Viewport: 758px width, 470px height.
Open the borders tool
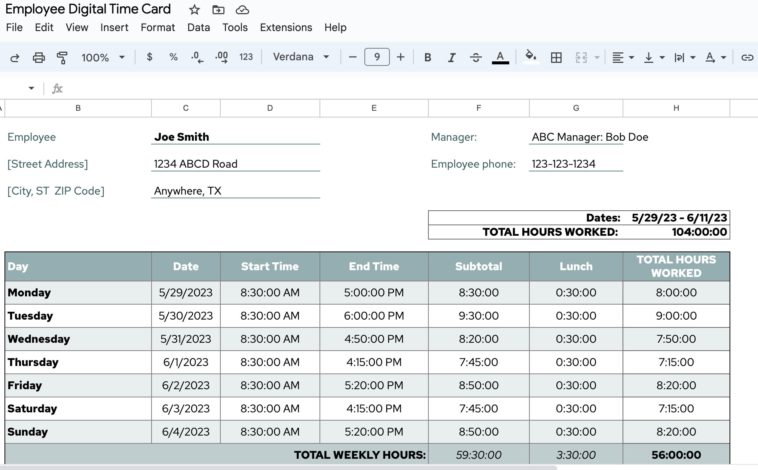(x=556, y=57)
